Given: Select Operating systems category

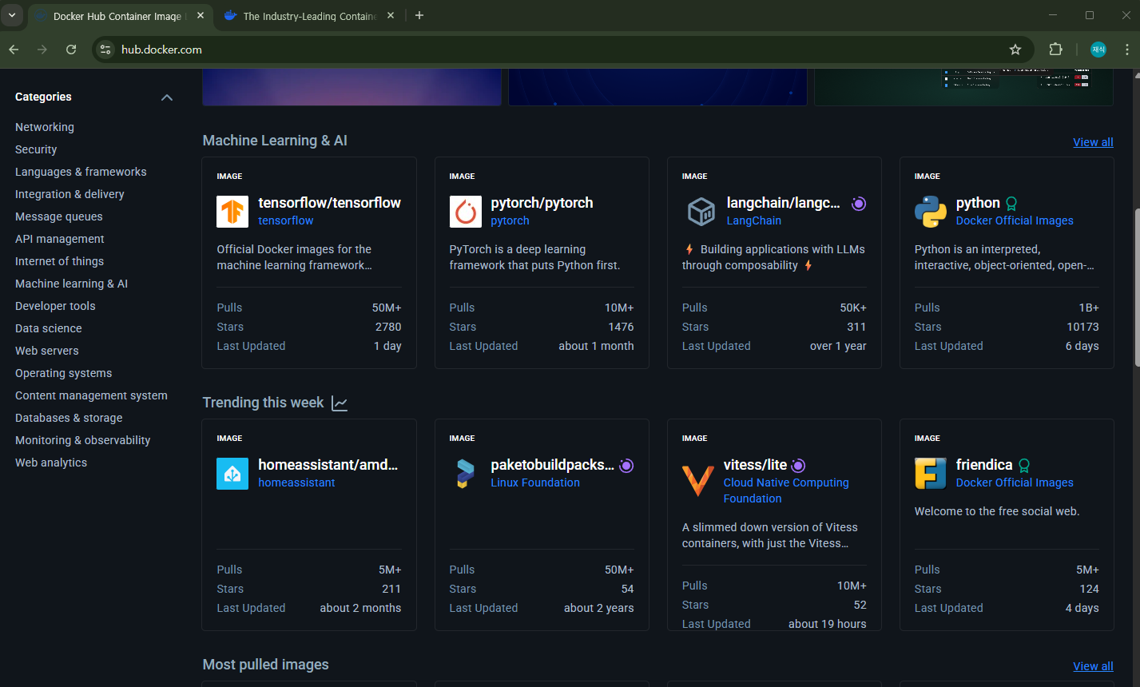Looking at the screenshot, I should click(64, 373).
